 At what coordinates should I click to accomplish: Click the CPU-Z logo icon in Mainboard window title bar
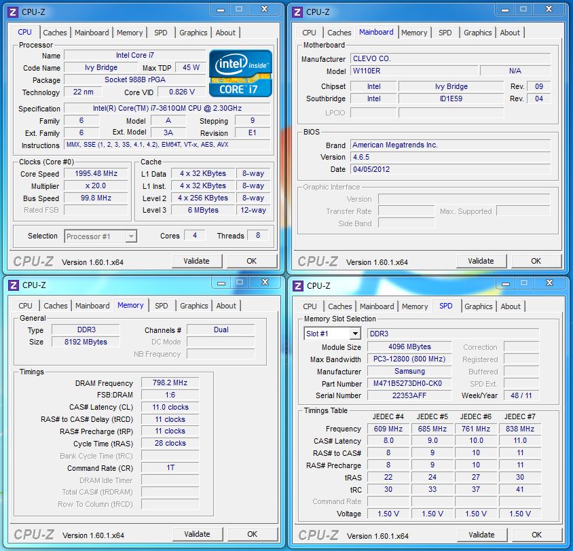click(297, 12)
